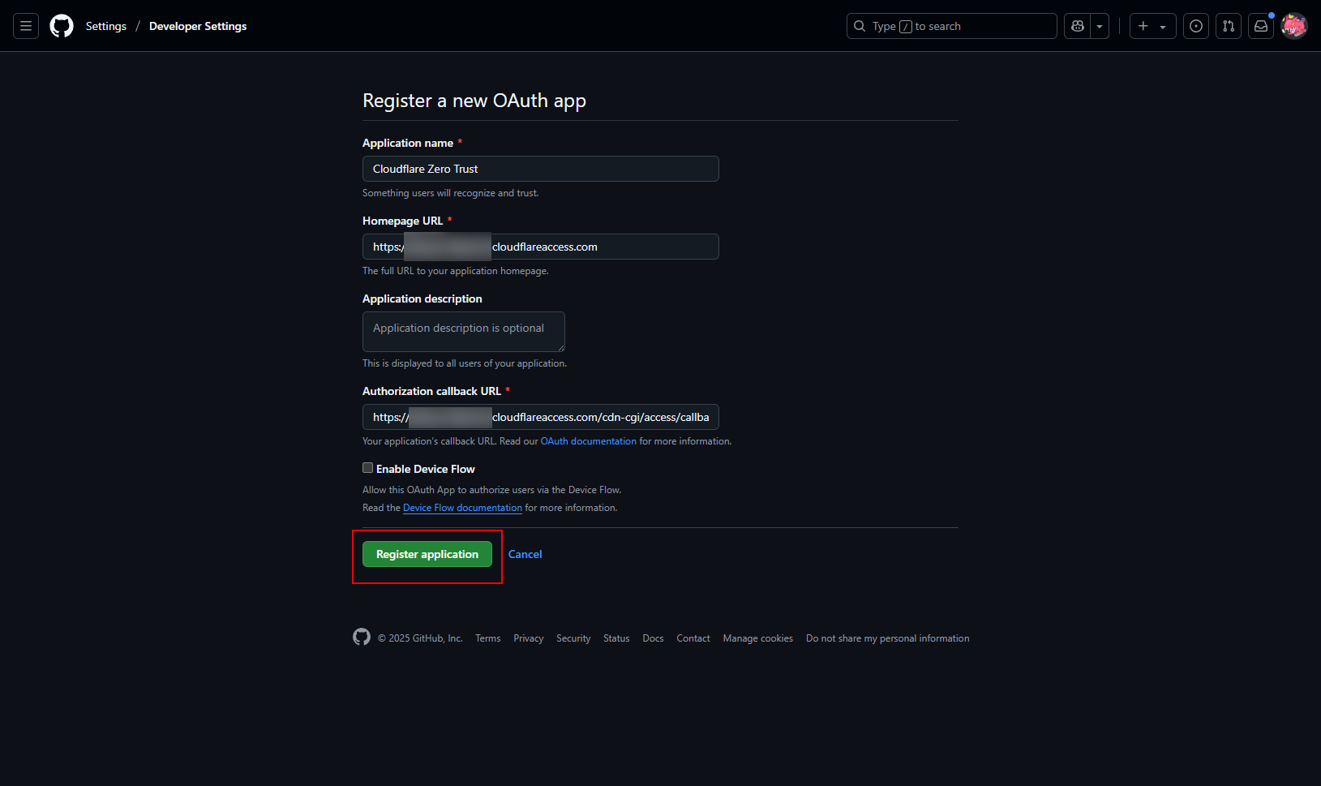Open the Privacy footer link
The width and height of the screenshot is (1321, 786).
[529, 638]
